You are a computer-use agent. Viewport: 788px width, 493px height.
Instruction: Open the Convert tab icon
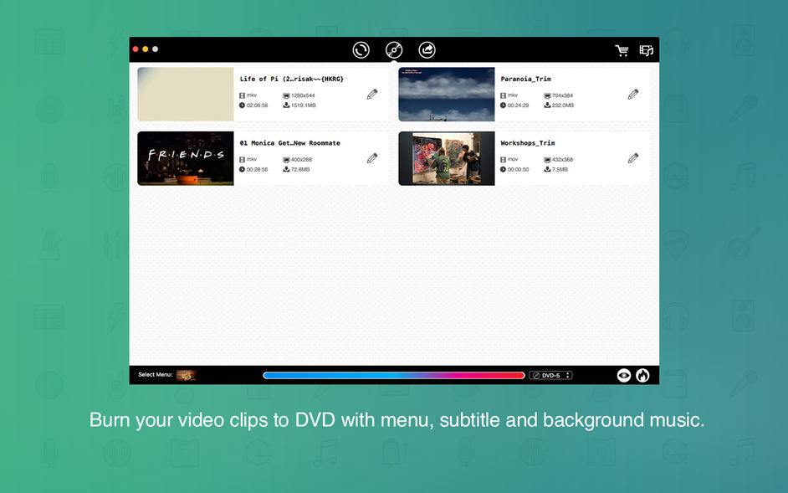pos(361,50)
